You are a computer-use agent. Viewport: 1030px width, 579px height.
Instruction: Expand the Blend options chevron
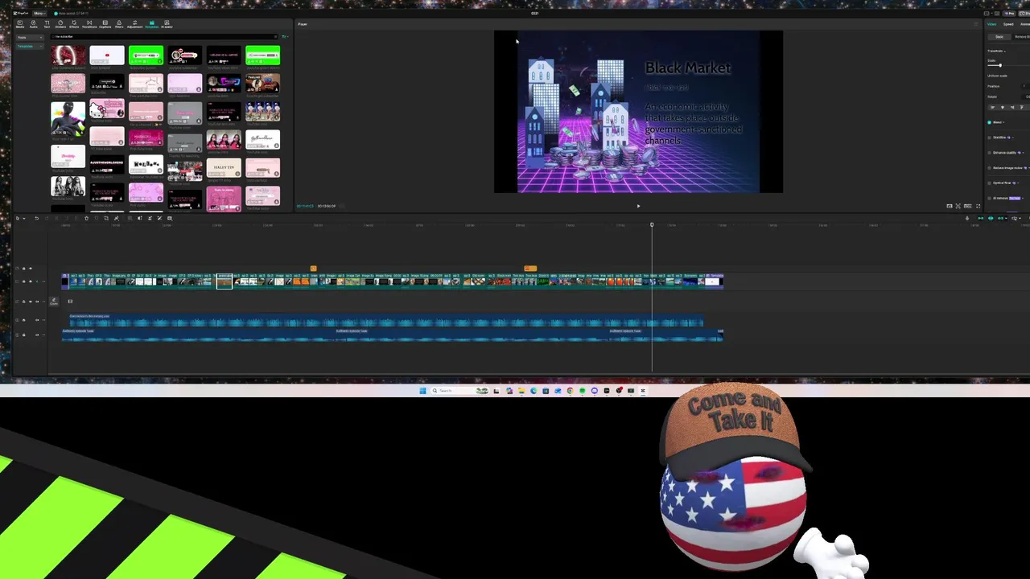1003,122
